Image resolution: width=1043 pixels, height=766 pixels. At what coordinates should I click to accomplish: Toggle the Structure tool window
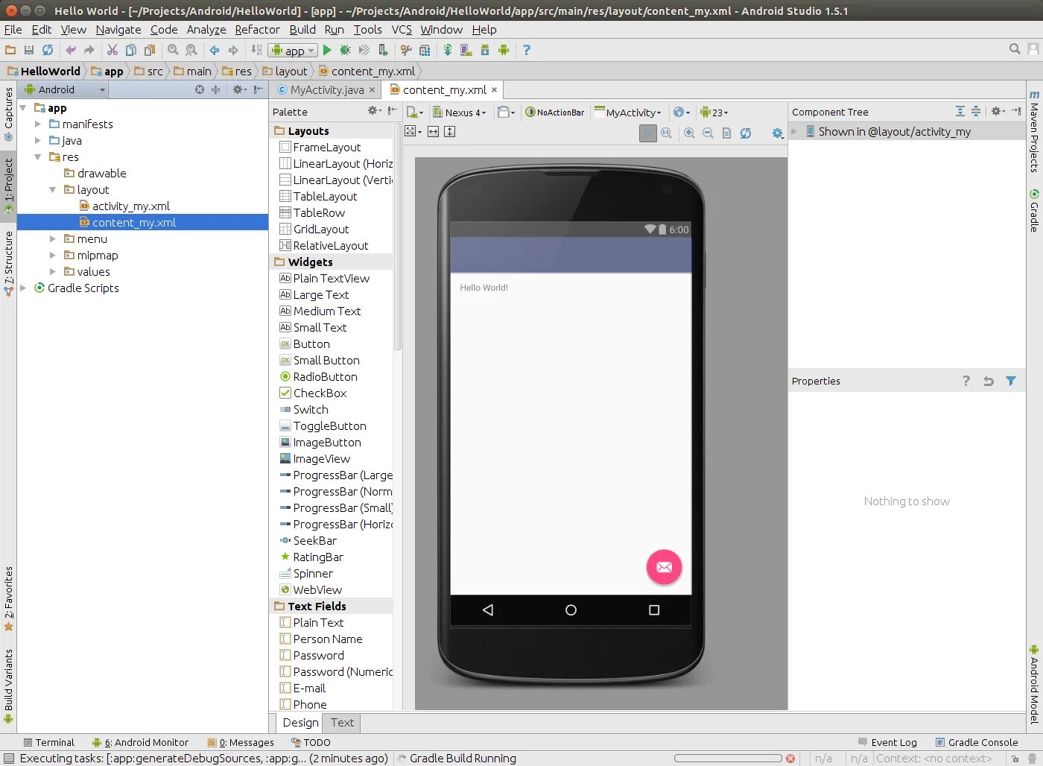(8, 263)
